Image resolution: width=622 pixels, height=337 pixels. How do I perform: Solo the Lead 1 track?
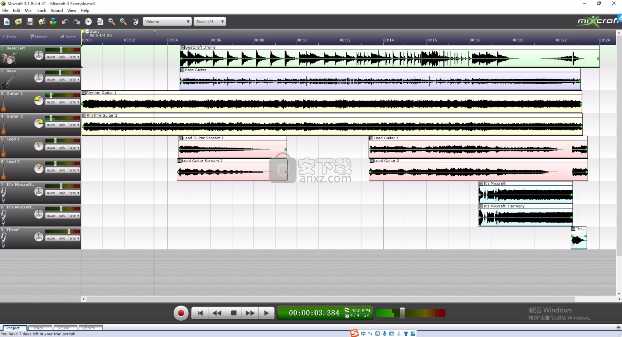click(x=62, y=147)
